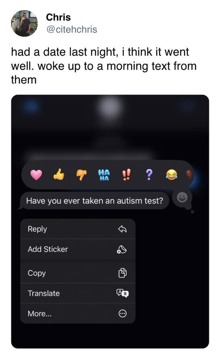Image resolution: width=217 pixels, height=360 pixels.
Task: React with the crying-laughing emoji
Action: click(171, 175)
